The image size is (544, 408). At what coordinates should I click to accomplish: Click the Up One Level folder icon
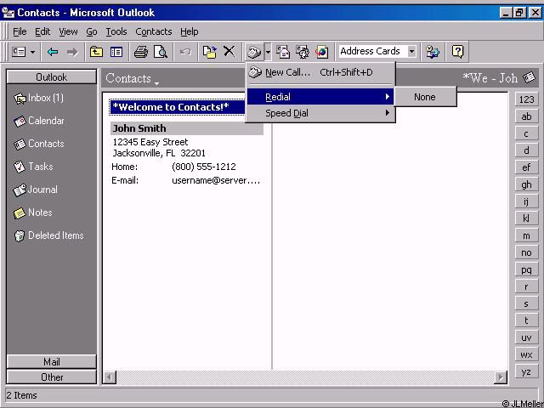96,52
